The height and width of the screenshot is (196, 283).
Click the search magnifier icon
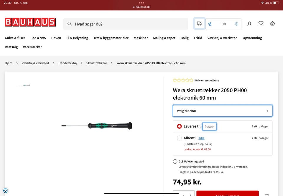[x=69, y=24]
